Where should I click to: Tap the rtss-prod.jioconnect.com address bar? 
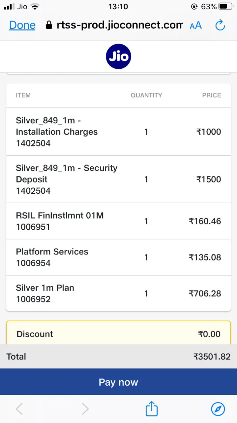(119, 25)
